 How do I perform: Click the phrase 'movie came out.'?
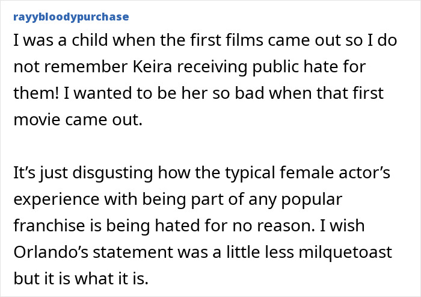click(78, 119)
